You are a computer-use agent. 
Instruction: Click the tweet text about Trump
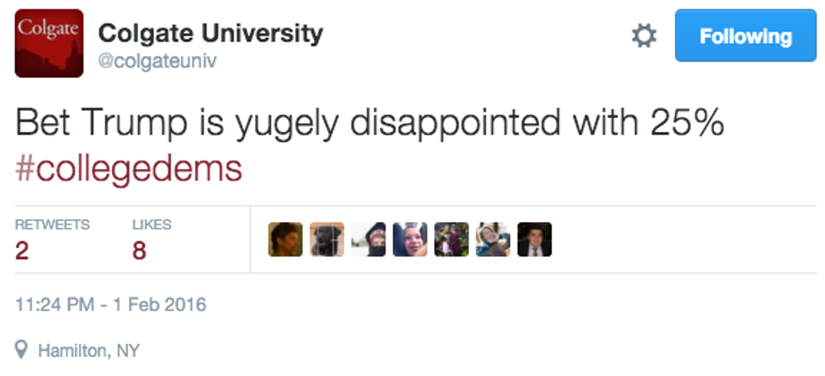click(x=370, y=124)
